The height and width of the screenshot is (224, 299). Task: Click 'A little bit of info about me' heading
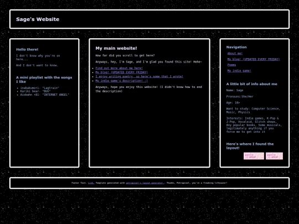pyautogui.click(x=251, y=84)
